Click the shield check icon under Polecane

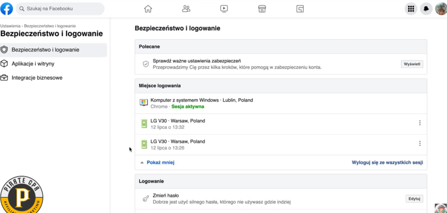[x=146, y=64]
